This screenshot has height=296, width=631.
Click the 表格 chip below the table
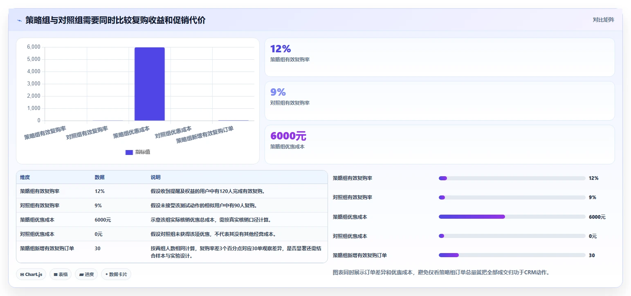pos(61,274)
